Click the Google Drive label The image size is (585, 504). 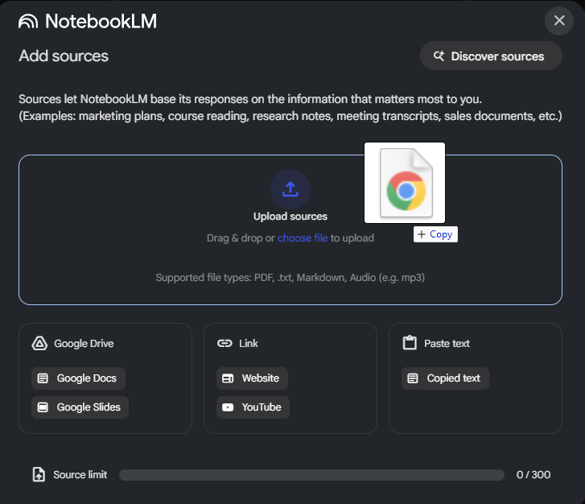point(84,344)
